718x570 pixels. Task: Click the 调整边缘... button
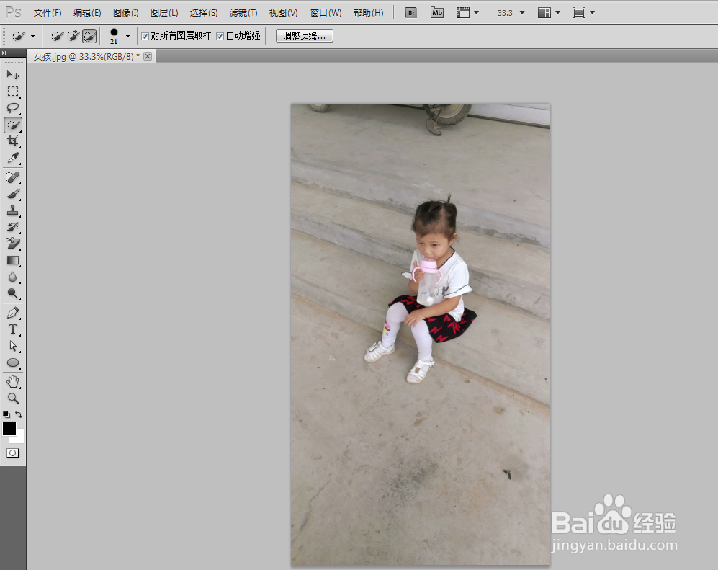tap(304, 36)
